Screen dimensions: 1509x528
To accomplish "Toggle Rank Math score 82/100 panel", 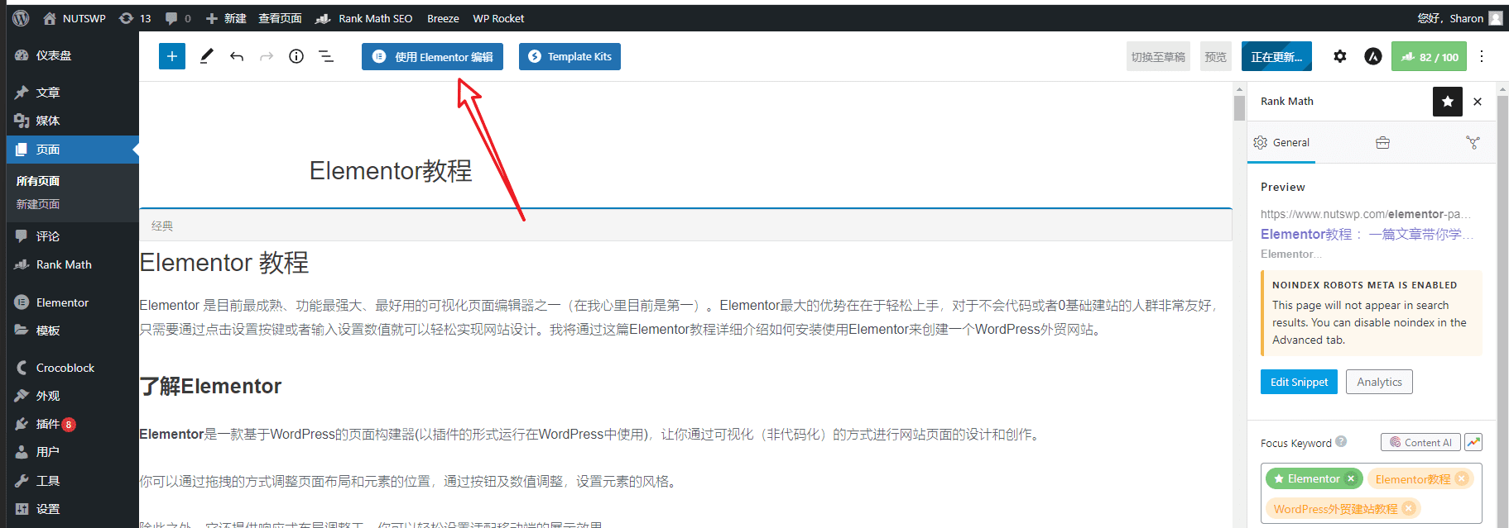I will (1429, 57).
